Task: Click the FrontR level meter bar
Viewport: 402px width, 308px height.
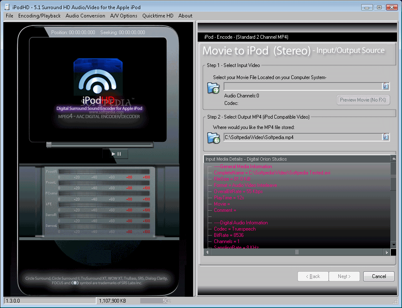Action: click(x=104, y=171)
